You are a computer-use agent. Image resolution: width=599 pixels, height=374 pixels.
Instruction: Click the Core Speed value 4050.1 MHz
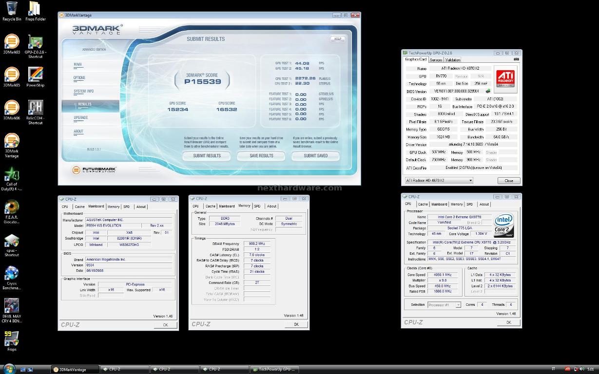point(443,275)
